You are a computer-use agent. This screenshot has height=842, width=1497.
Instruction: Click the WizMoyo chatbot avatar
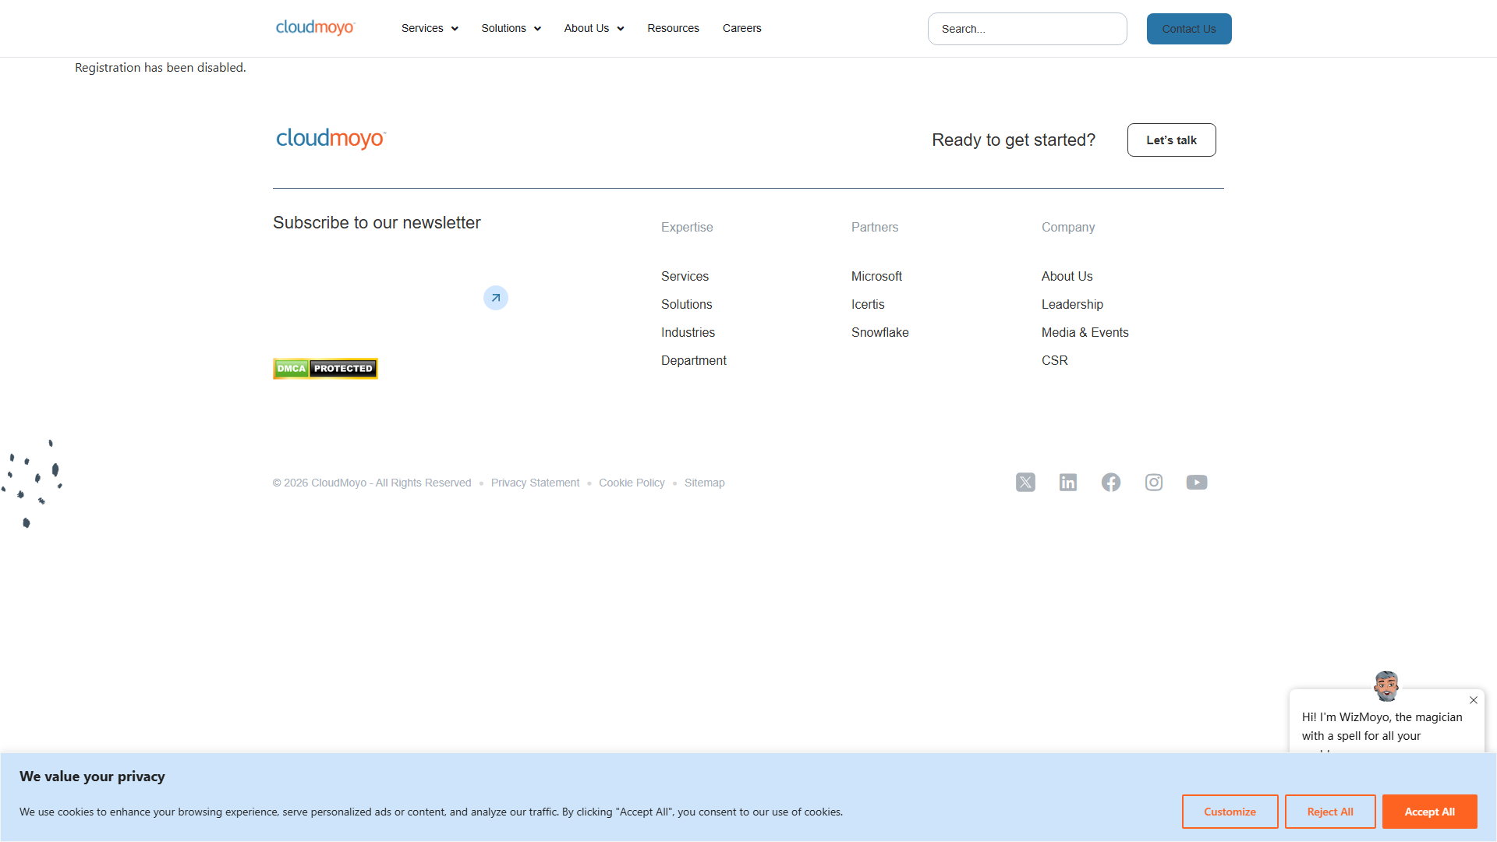click(x=1386, y=686)
